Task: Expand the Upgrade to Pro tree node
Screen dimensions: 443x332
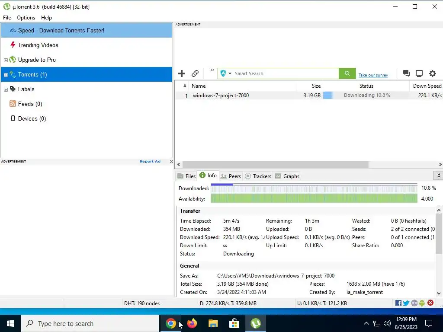Action: click(x=6, y=60)
